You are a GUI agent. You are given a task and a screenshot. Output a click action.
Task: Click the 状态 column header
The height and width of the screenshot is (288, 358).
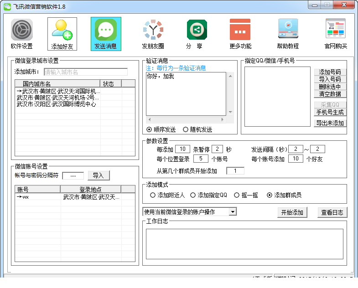(111, 84)
